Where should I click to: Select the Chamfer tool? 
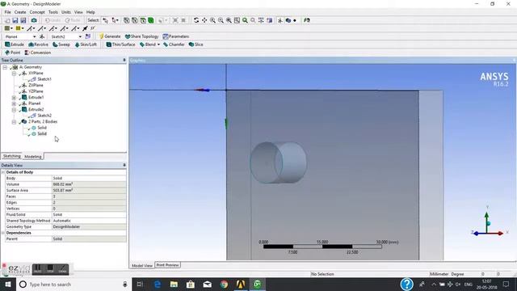(174, 44)
